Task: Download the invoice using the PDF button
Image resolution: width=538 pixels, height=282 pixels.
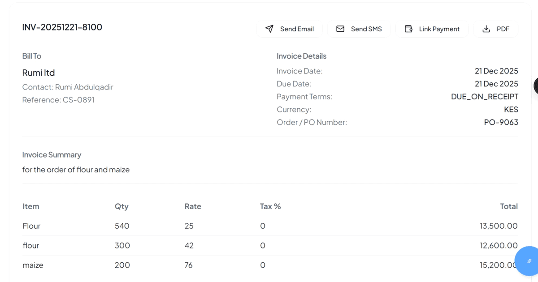Action: [496, 29]
